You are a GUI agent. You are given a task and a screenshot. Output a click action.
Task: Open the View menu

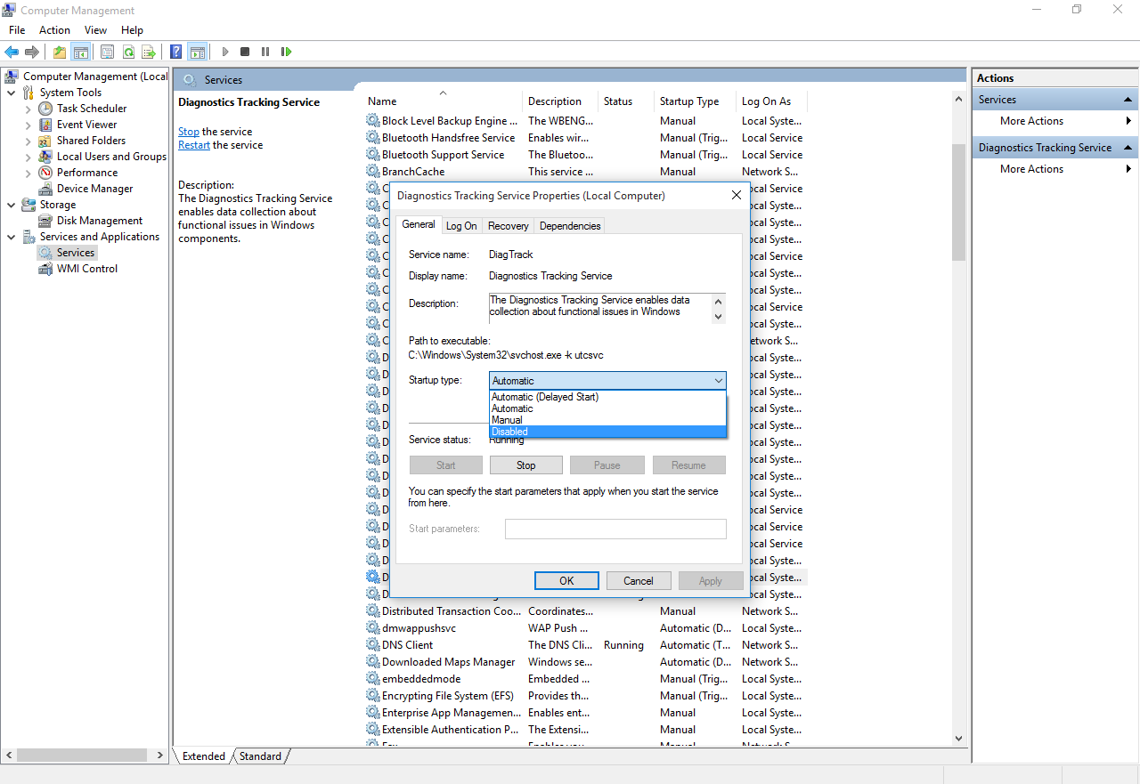click(95, 30)
